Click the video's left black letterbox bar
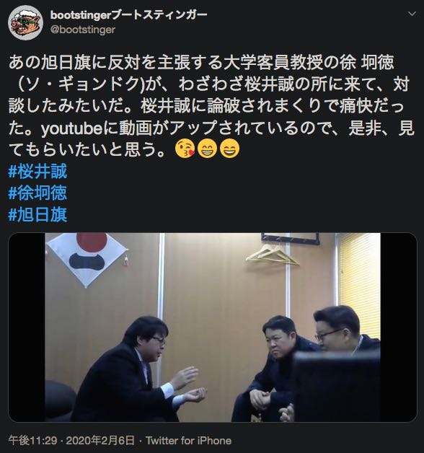This screenshot has height=453, width=424. click(27, 327)
